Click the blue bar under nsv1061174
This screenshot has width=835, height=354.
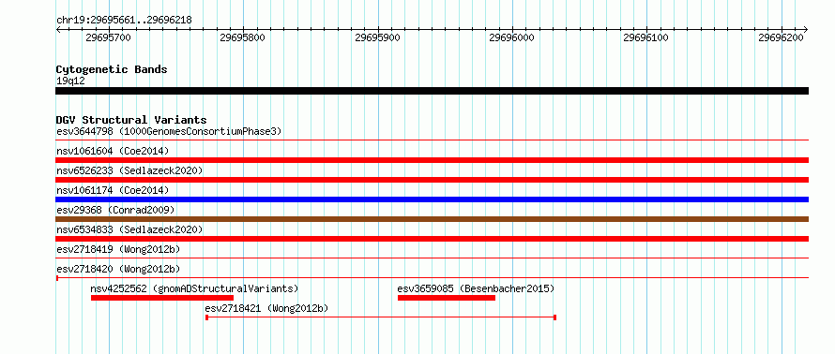(x=432, y=199)
